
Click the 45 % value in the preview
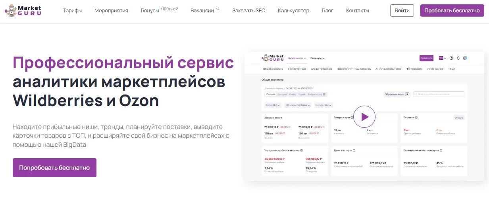coord(439,163)
